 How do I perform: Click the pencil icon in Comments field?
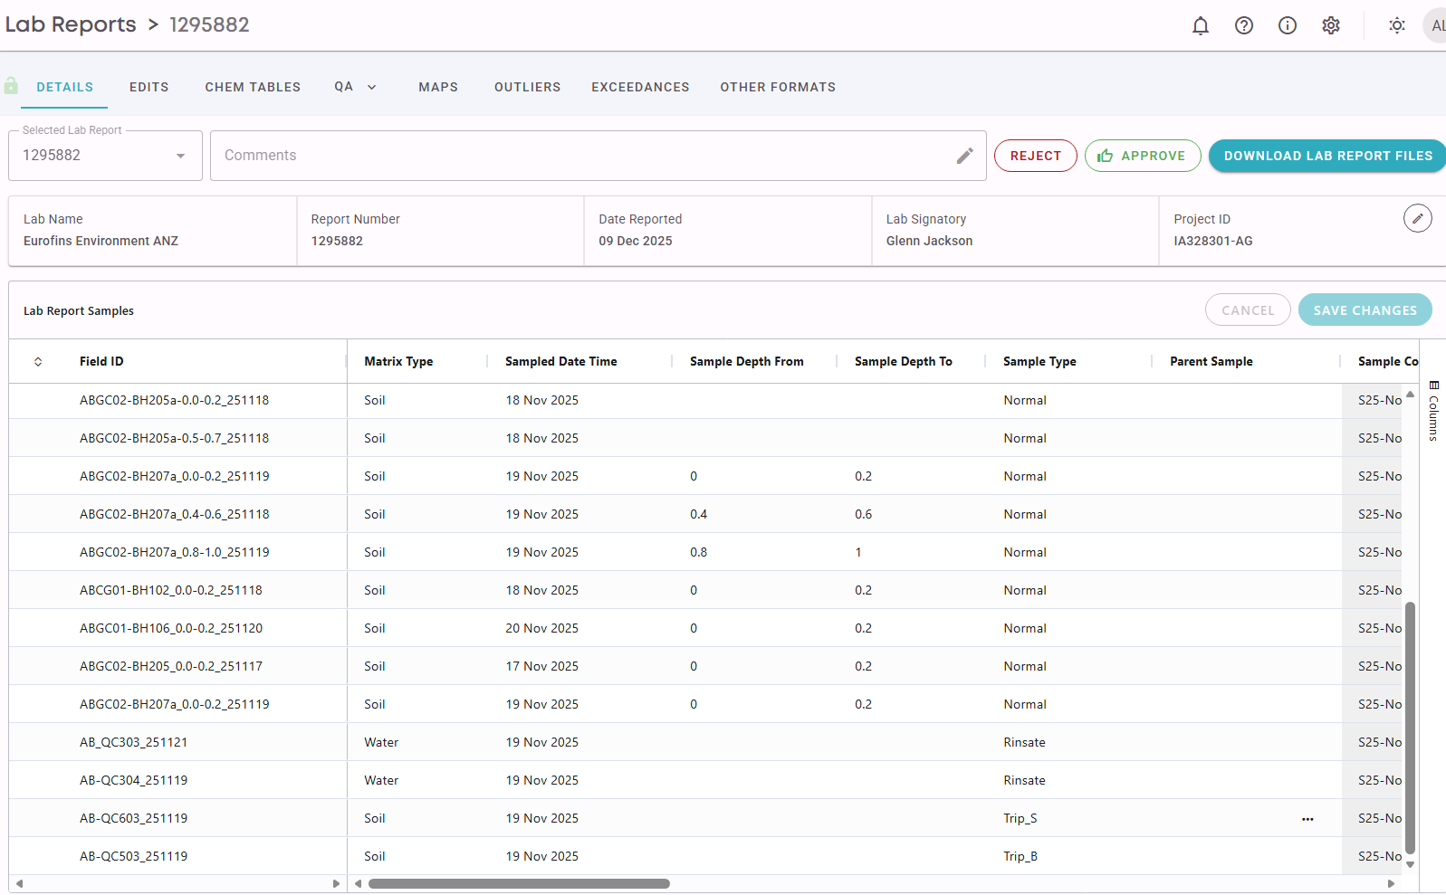[x=965, y=156]
